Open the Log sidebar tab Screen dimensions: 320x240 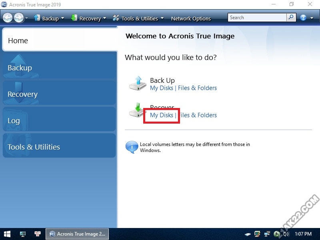pyautogui.click(x=59, y=119)
